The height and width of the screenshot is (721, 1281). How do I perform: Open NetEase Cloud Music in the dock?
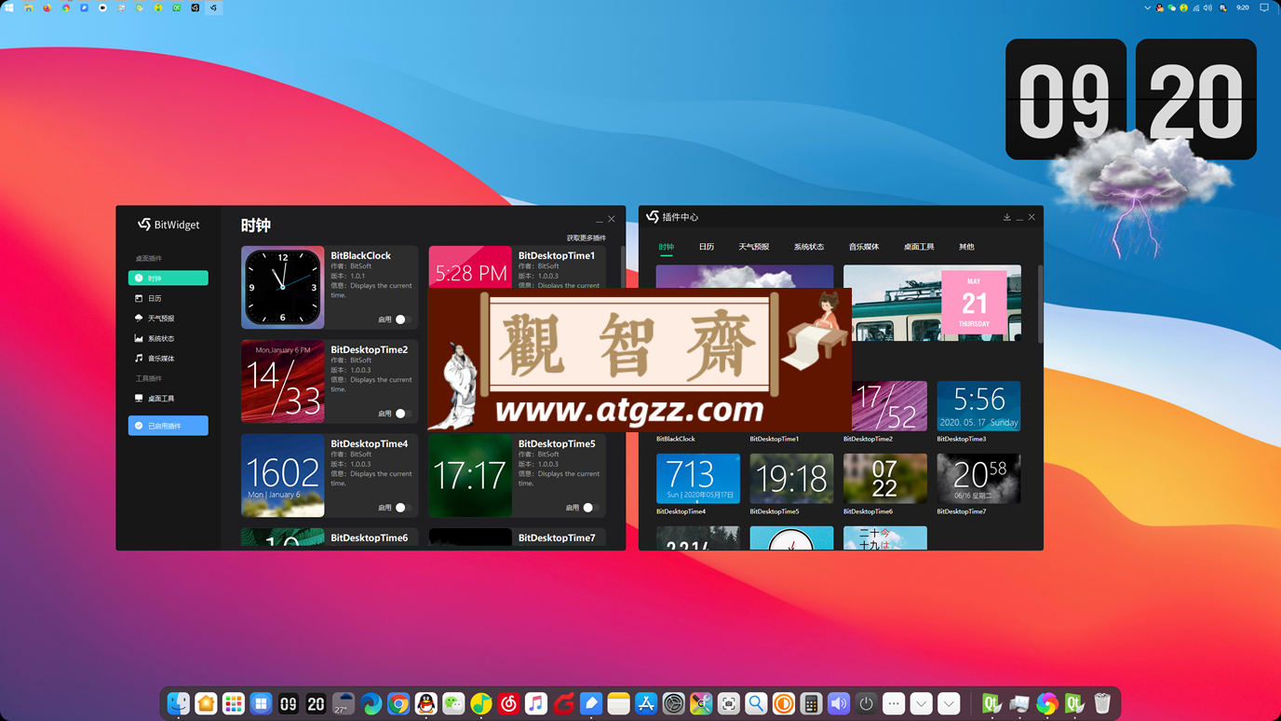(508, 703)
